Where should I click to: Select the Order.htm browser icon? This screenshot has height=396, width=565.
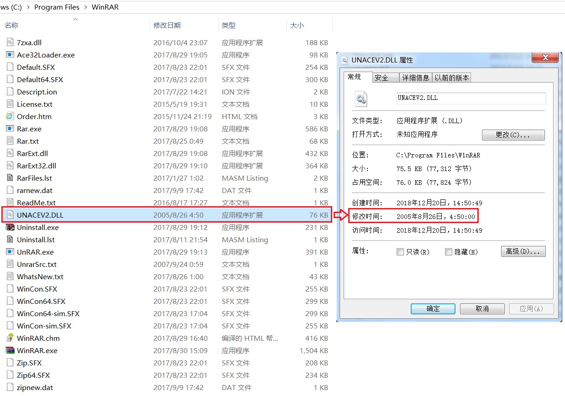tap(10, 116)
